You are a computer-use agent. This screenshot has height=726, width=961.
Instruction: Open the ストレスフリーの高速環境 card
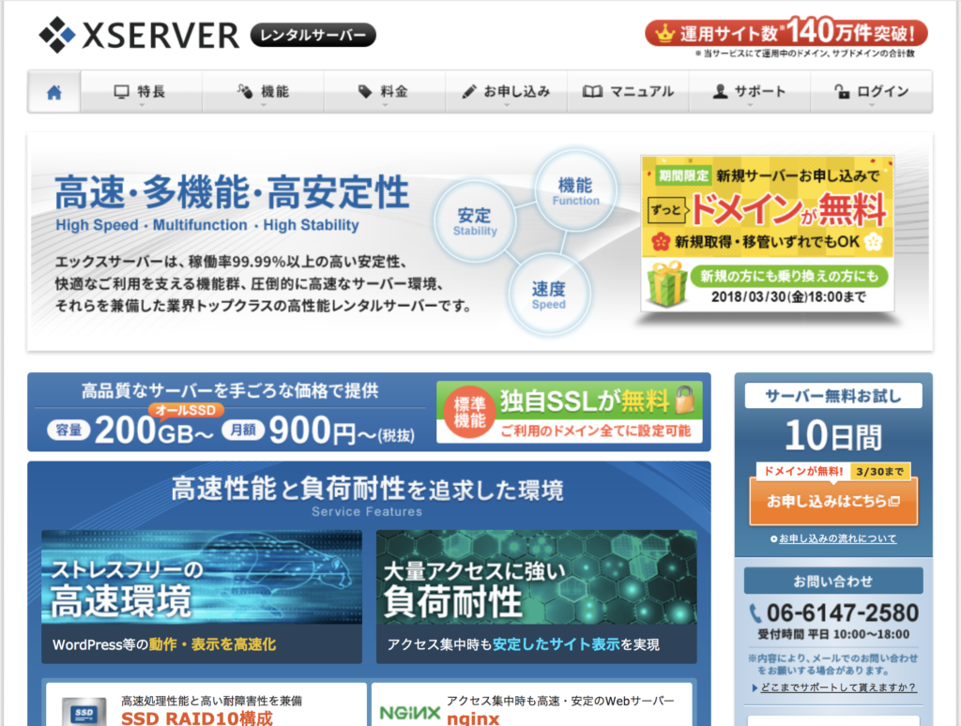click(x=202, y=597)
